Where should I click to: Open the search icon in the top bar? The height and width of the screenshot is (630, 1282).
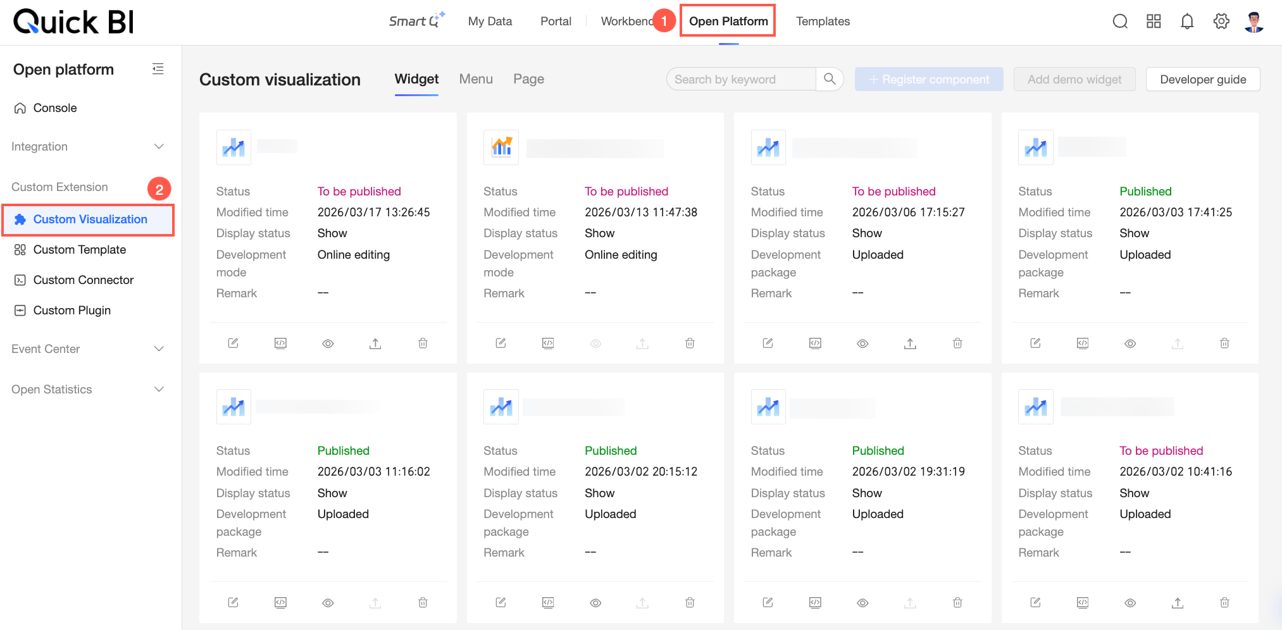pos(1120,22)
